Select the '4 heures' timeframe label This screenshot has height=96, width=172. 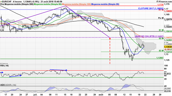17,2
